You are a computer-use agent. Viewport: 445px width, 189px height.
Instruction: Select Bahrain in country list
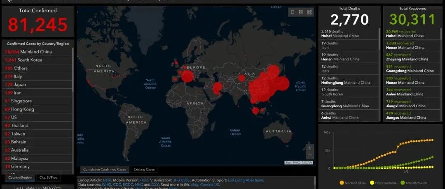(x=37, y=142)
